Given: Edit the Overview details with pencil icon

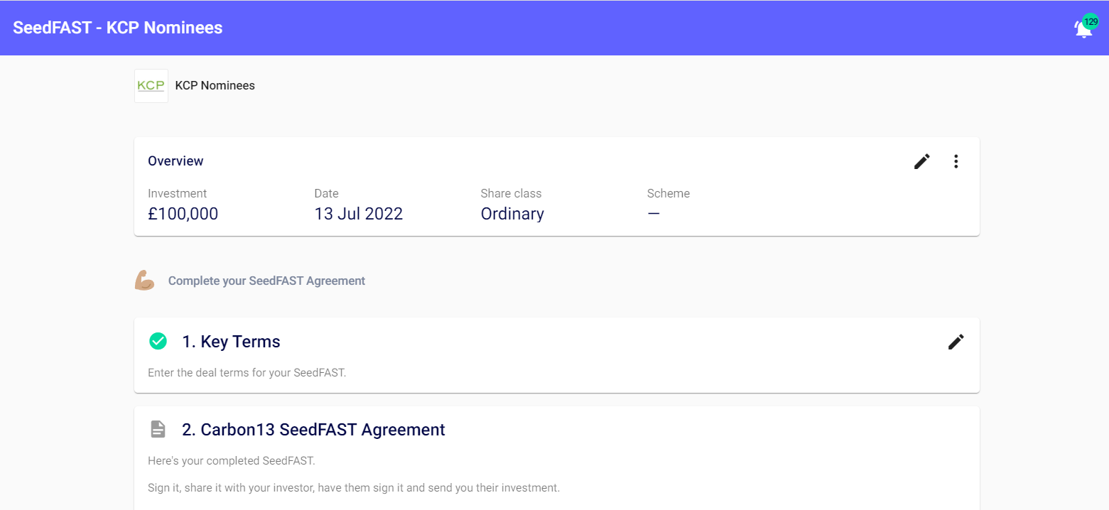Looking at the screenshot, I should 921,162.
